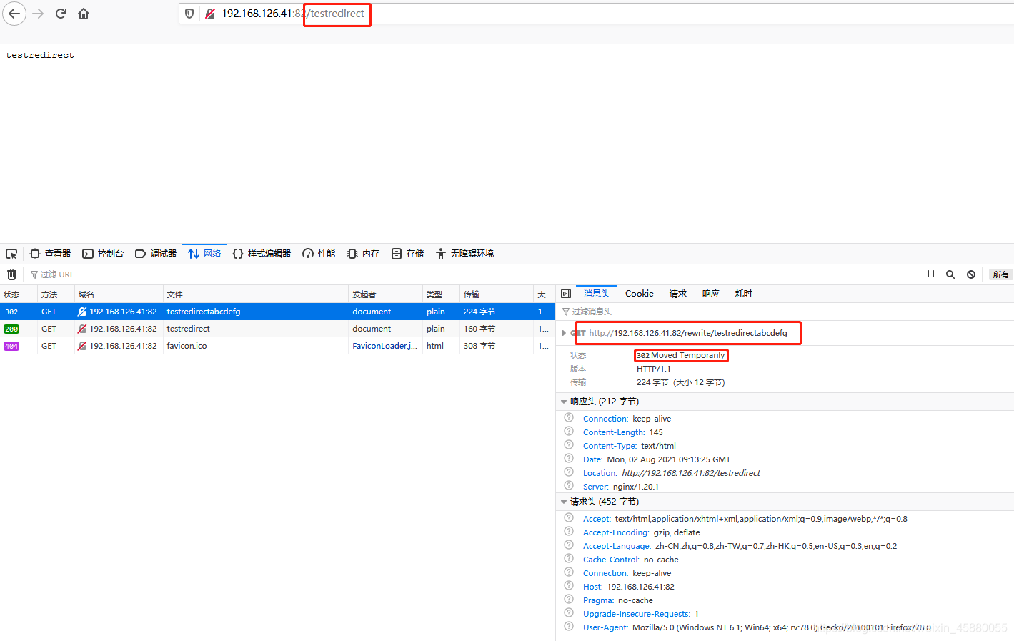1014x641 pixels.
Task: Open help for Pragma header
Action: pos(569,600)
